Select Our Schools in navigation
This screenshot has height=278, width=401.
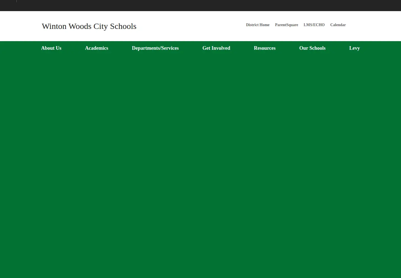(x=312, y=48)
